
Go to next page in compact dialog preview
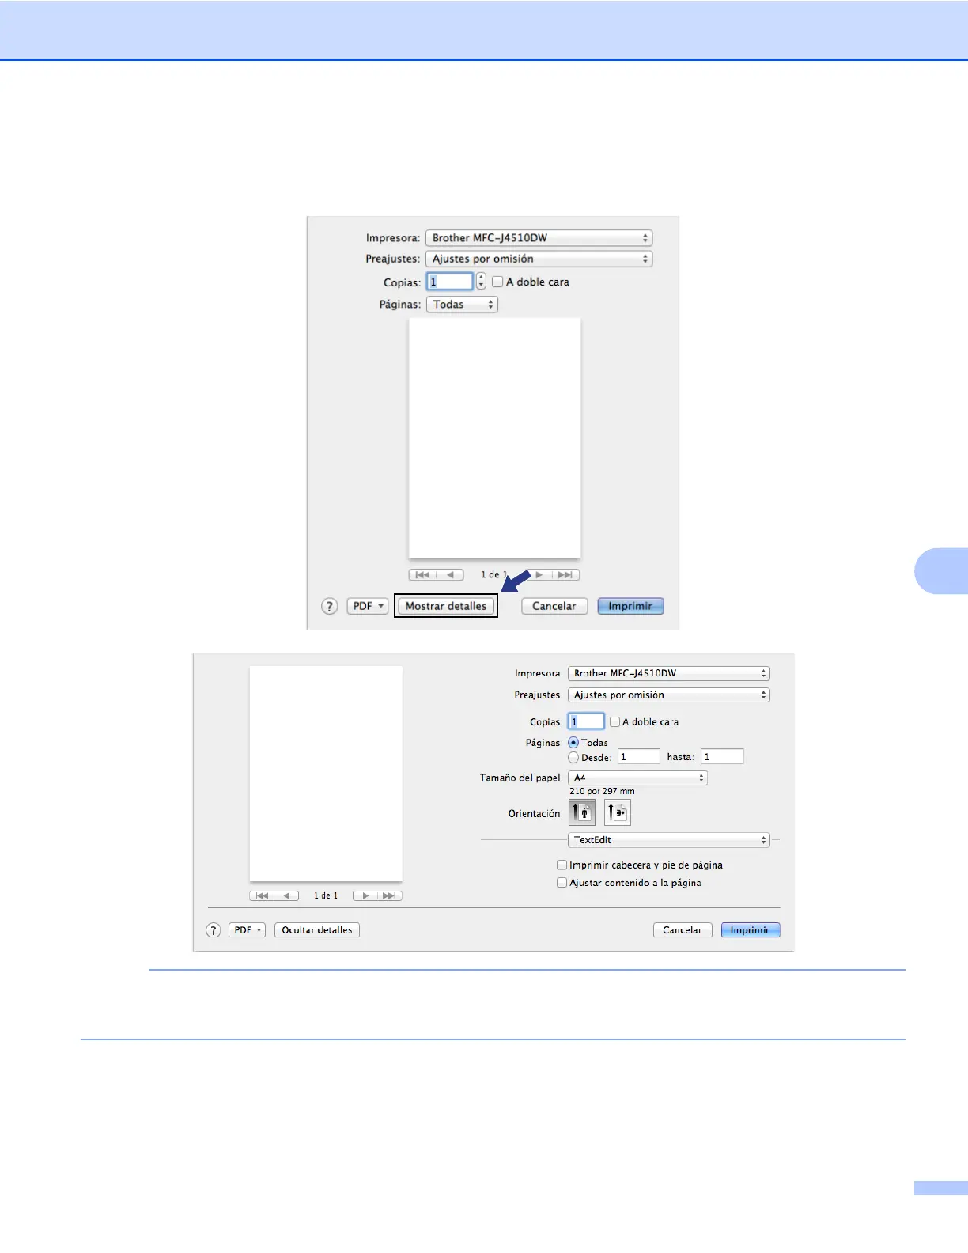tap(539, 575)
